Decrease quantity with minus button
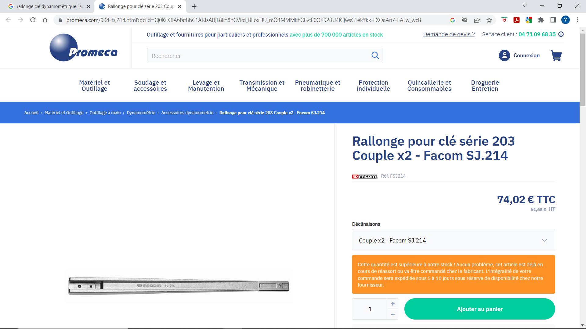Screen dimensions: 586x329 (x=393, y=314)
